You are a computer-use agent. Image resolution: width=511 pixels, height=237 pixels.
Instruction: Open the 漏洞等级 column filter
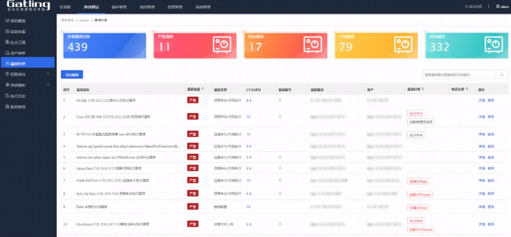[x=203, y=89]
